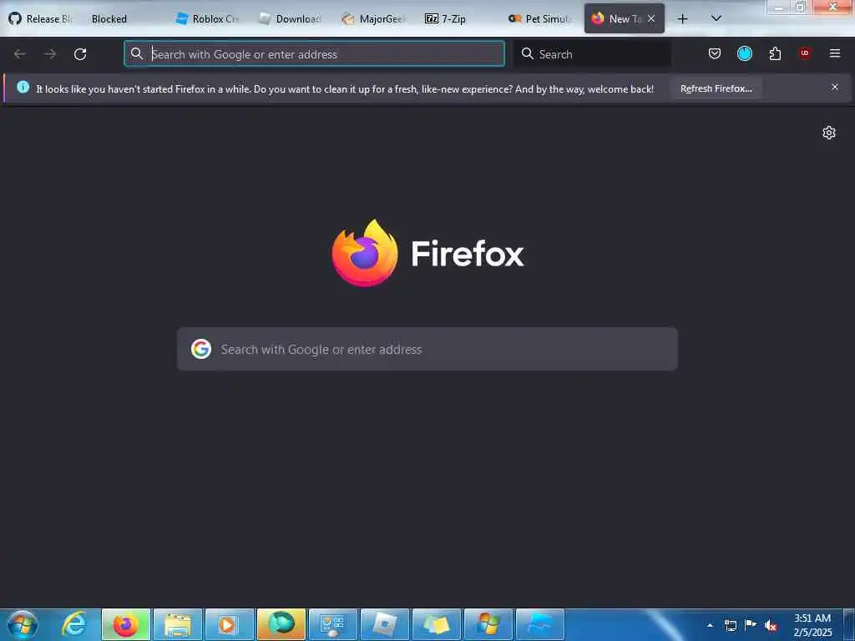Click the info icon in notification bar
This screenshot has height=641, width=855.
click(x=23, y=87)
